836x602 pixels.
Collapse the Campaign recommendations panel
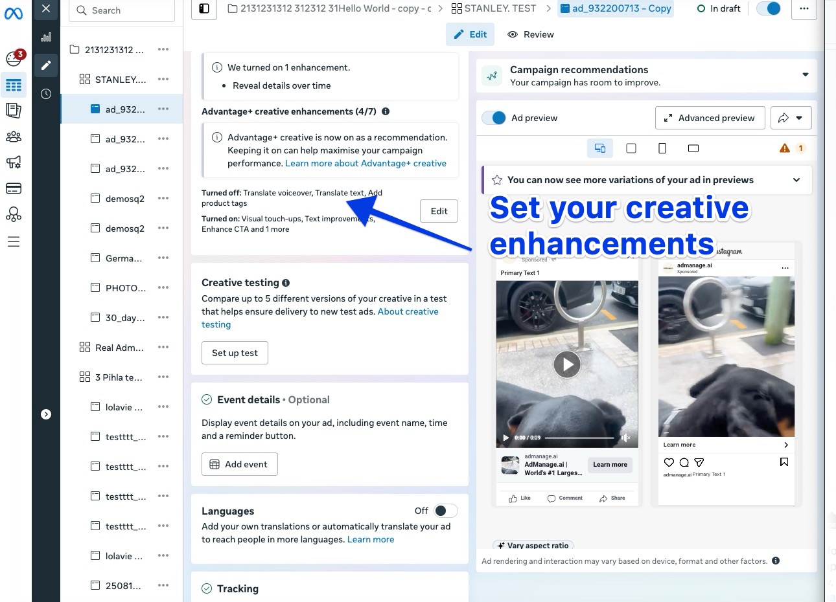pos(805,74)
